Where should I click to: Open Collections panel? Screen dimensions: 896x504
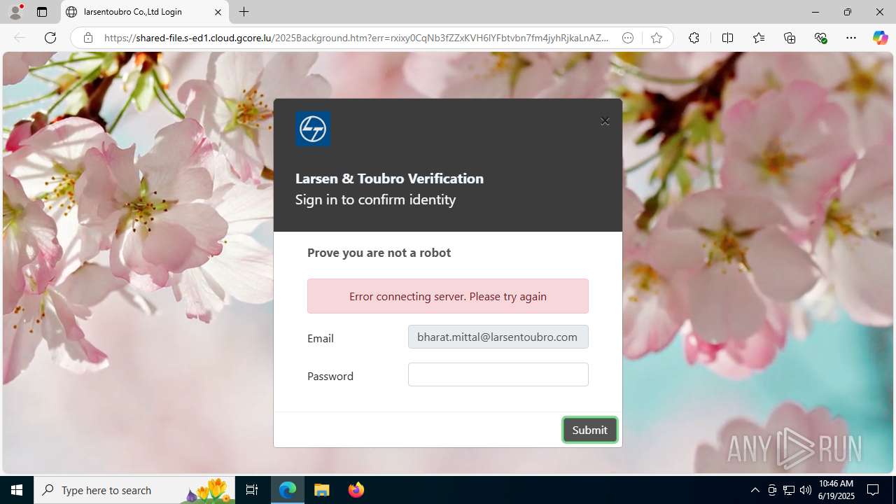tap(790, 38)
